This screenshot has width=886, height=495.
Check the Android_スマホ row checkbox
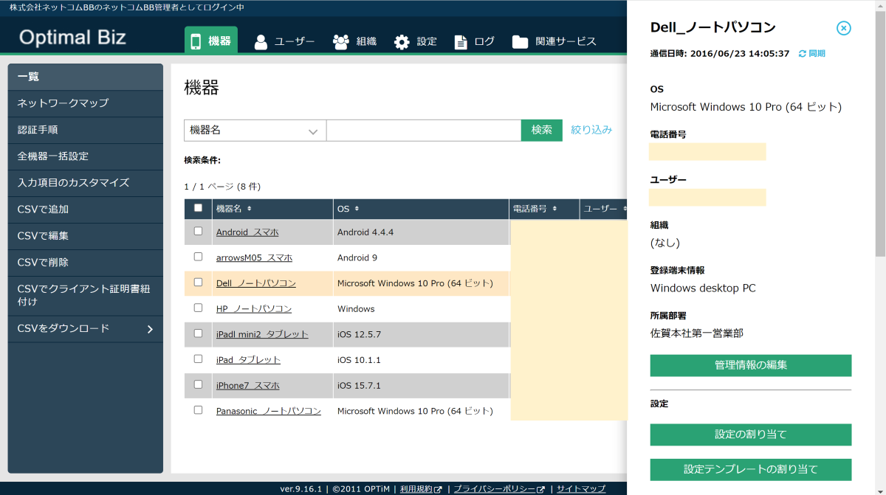pyautogui.click(x=198, y=231)
